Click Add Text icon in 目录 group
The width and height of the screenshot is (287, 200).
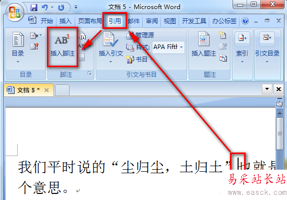click(x=36, y=35)
